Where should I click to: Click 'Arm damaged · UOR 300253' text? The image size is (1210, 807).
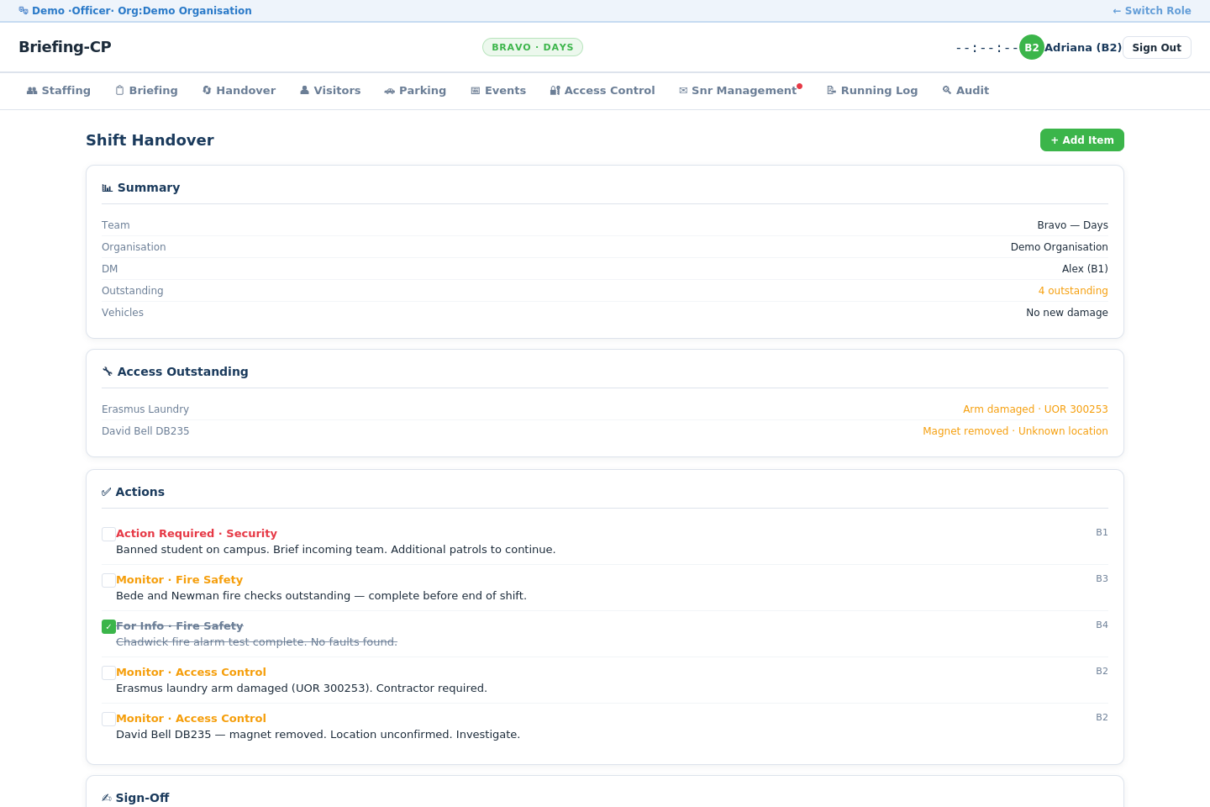coord(1035,409)
